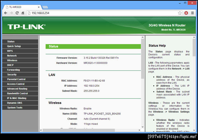Open Quick Setup in the sidebar
The height and width of the screenshot is (140, 198).
coord(20,46)
